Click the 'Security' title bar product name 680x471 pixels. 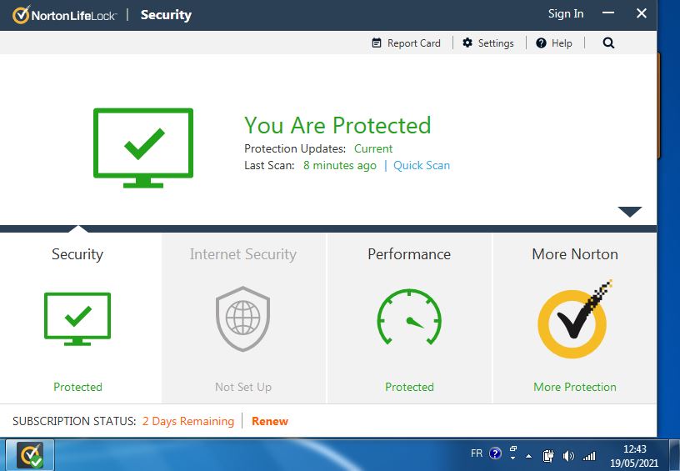coord(166,15)
